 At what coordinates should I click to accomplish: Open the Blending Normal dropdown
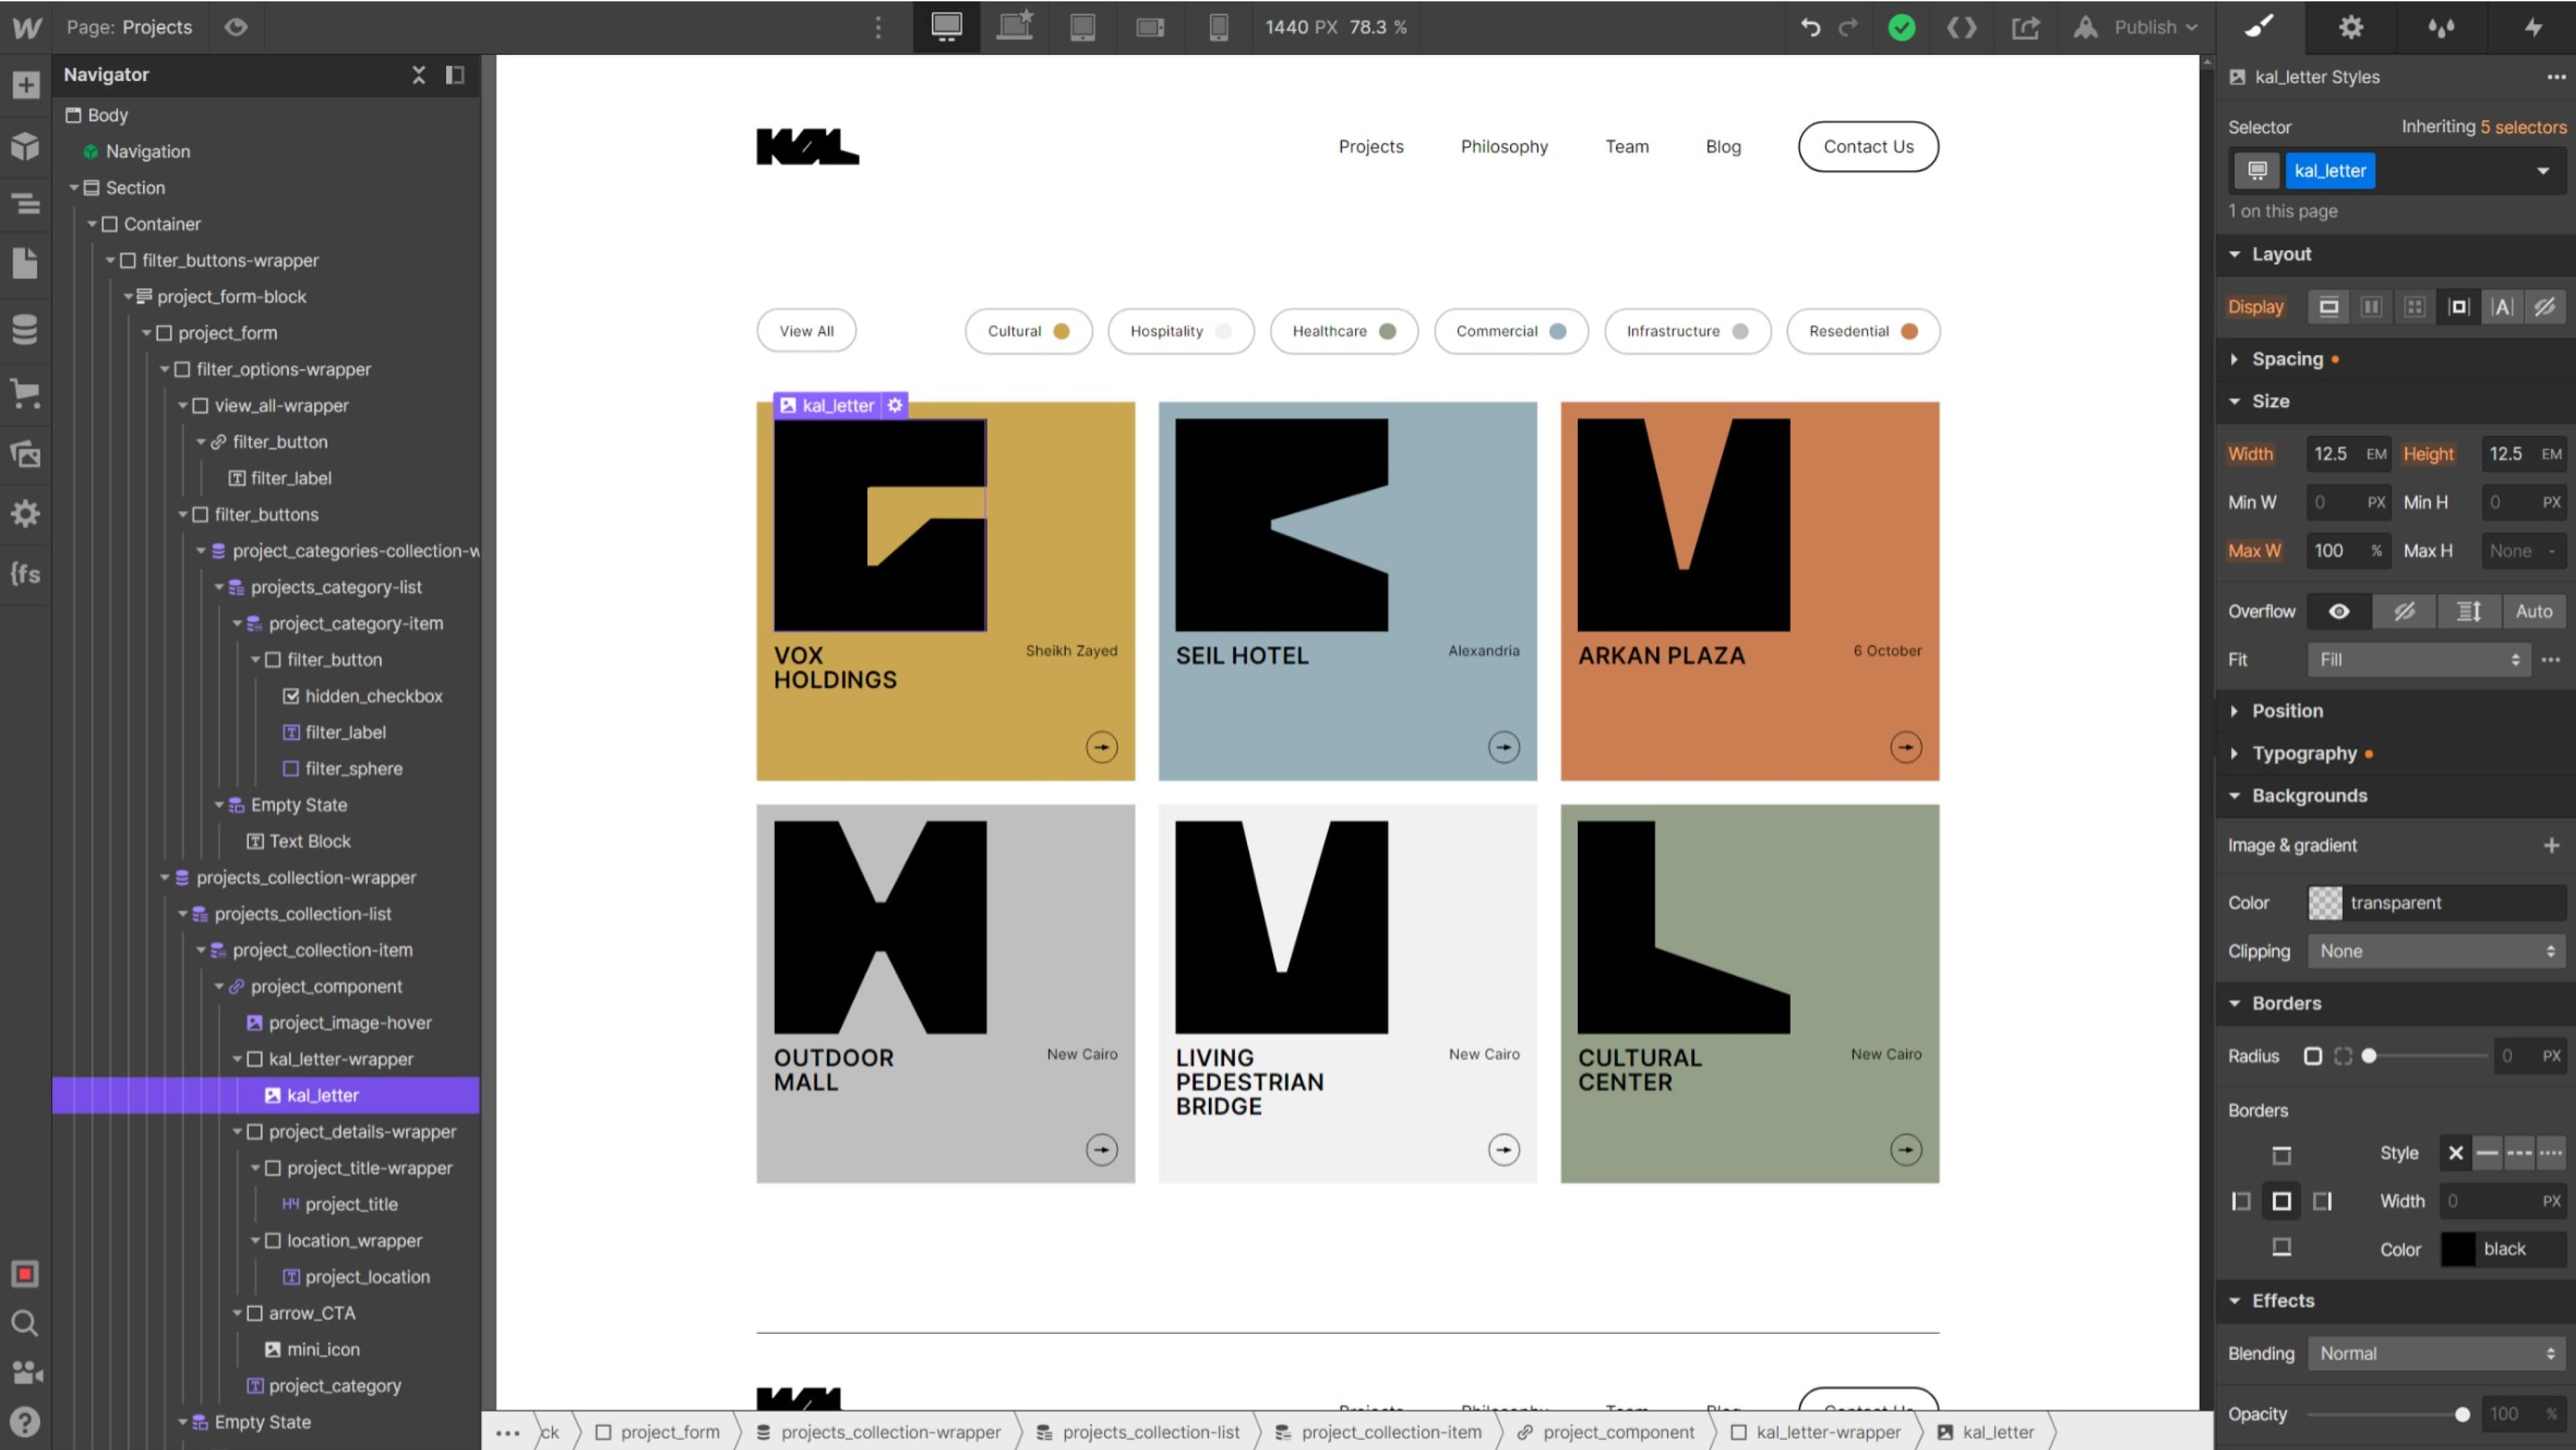pos(2436,1353)
